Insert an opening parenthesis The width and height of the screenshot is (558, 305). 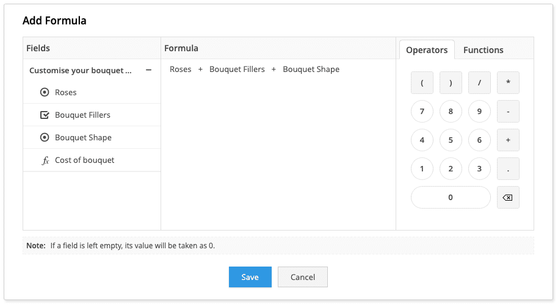click(x=422, y=83)
